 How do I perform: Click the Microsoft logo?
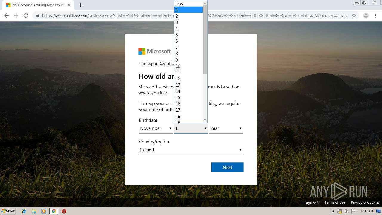click(x=155, y=51)
